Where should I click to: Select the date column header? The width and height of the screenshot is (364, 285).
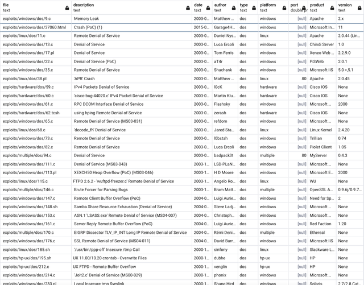coord(202,7)
